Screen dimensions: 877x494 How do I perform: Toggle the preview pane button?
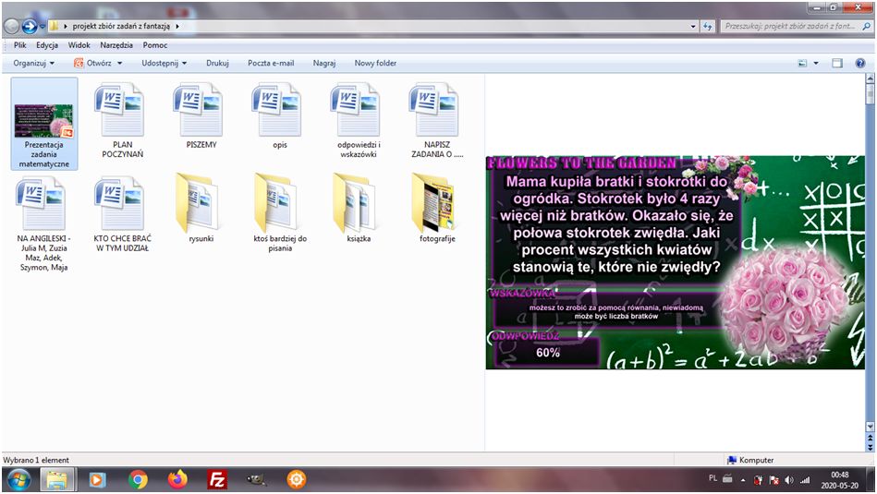pyautogui.click(x=836, y=64)
